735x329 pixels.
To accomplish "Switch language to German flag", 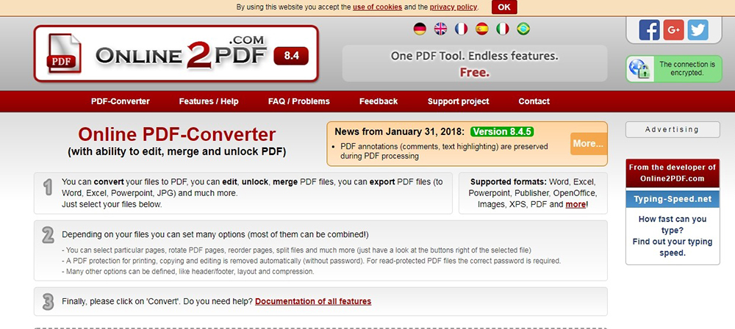I will (420, 29).
